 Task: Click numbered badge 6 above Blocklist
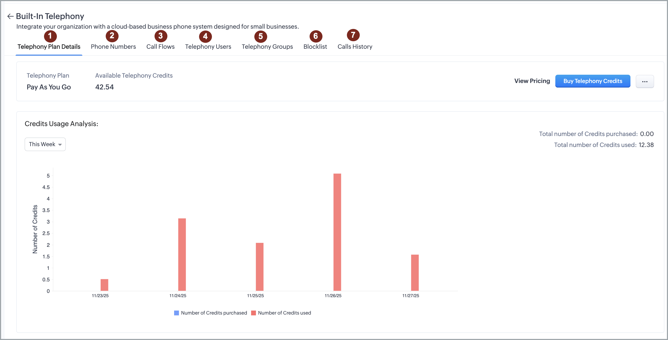pyautogui.click(x=315, y=36)
